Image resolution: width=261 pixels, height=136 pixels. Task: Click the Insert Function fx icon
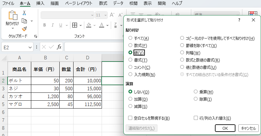coord(59,47)
